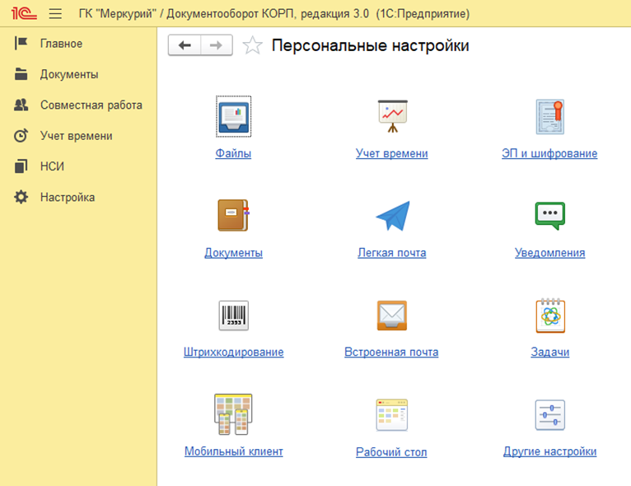631x486 pixels.
Task: Open the Главное section
Action: tap(61, 44)
